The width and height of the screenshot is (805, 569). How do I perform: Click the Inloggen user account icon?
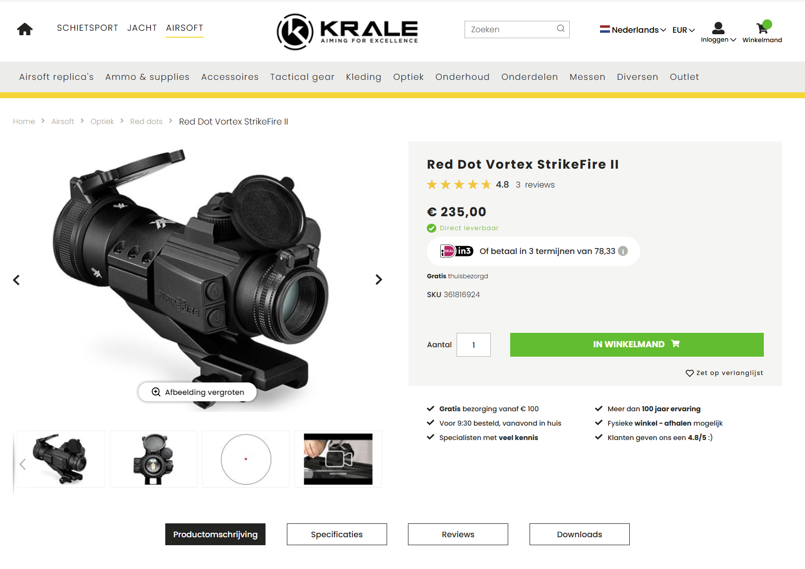718,28
